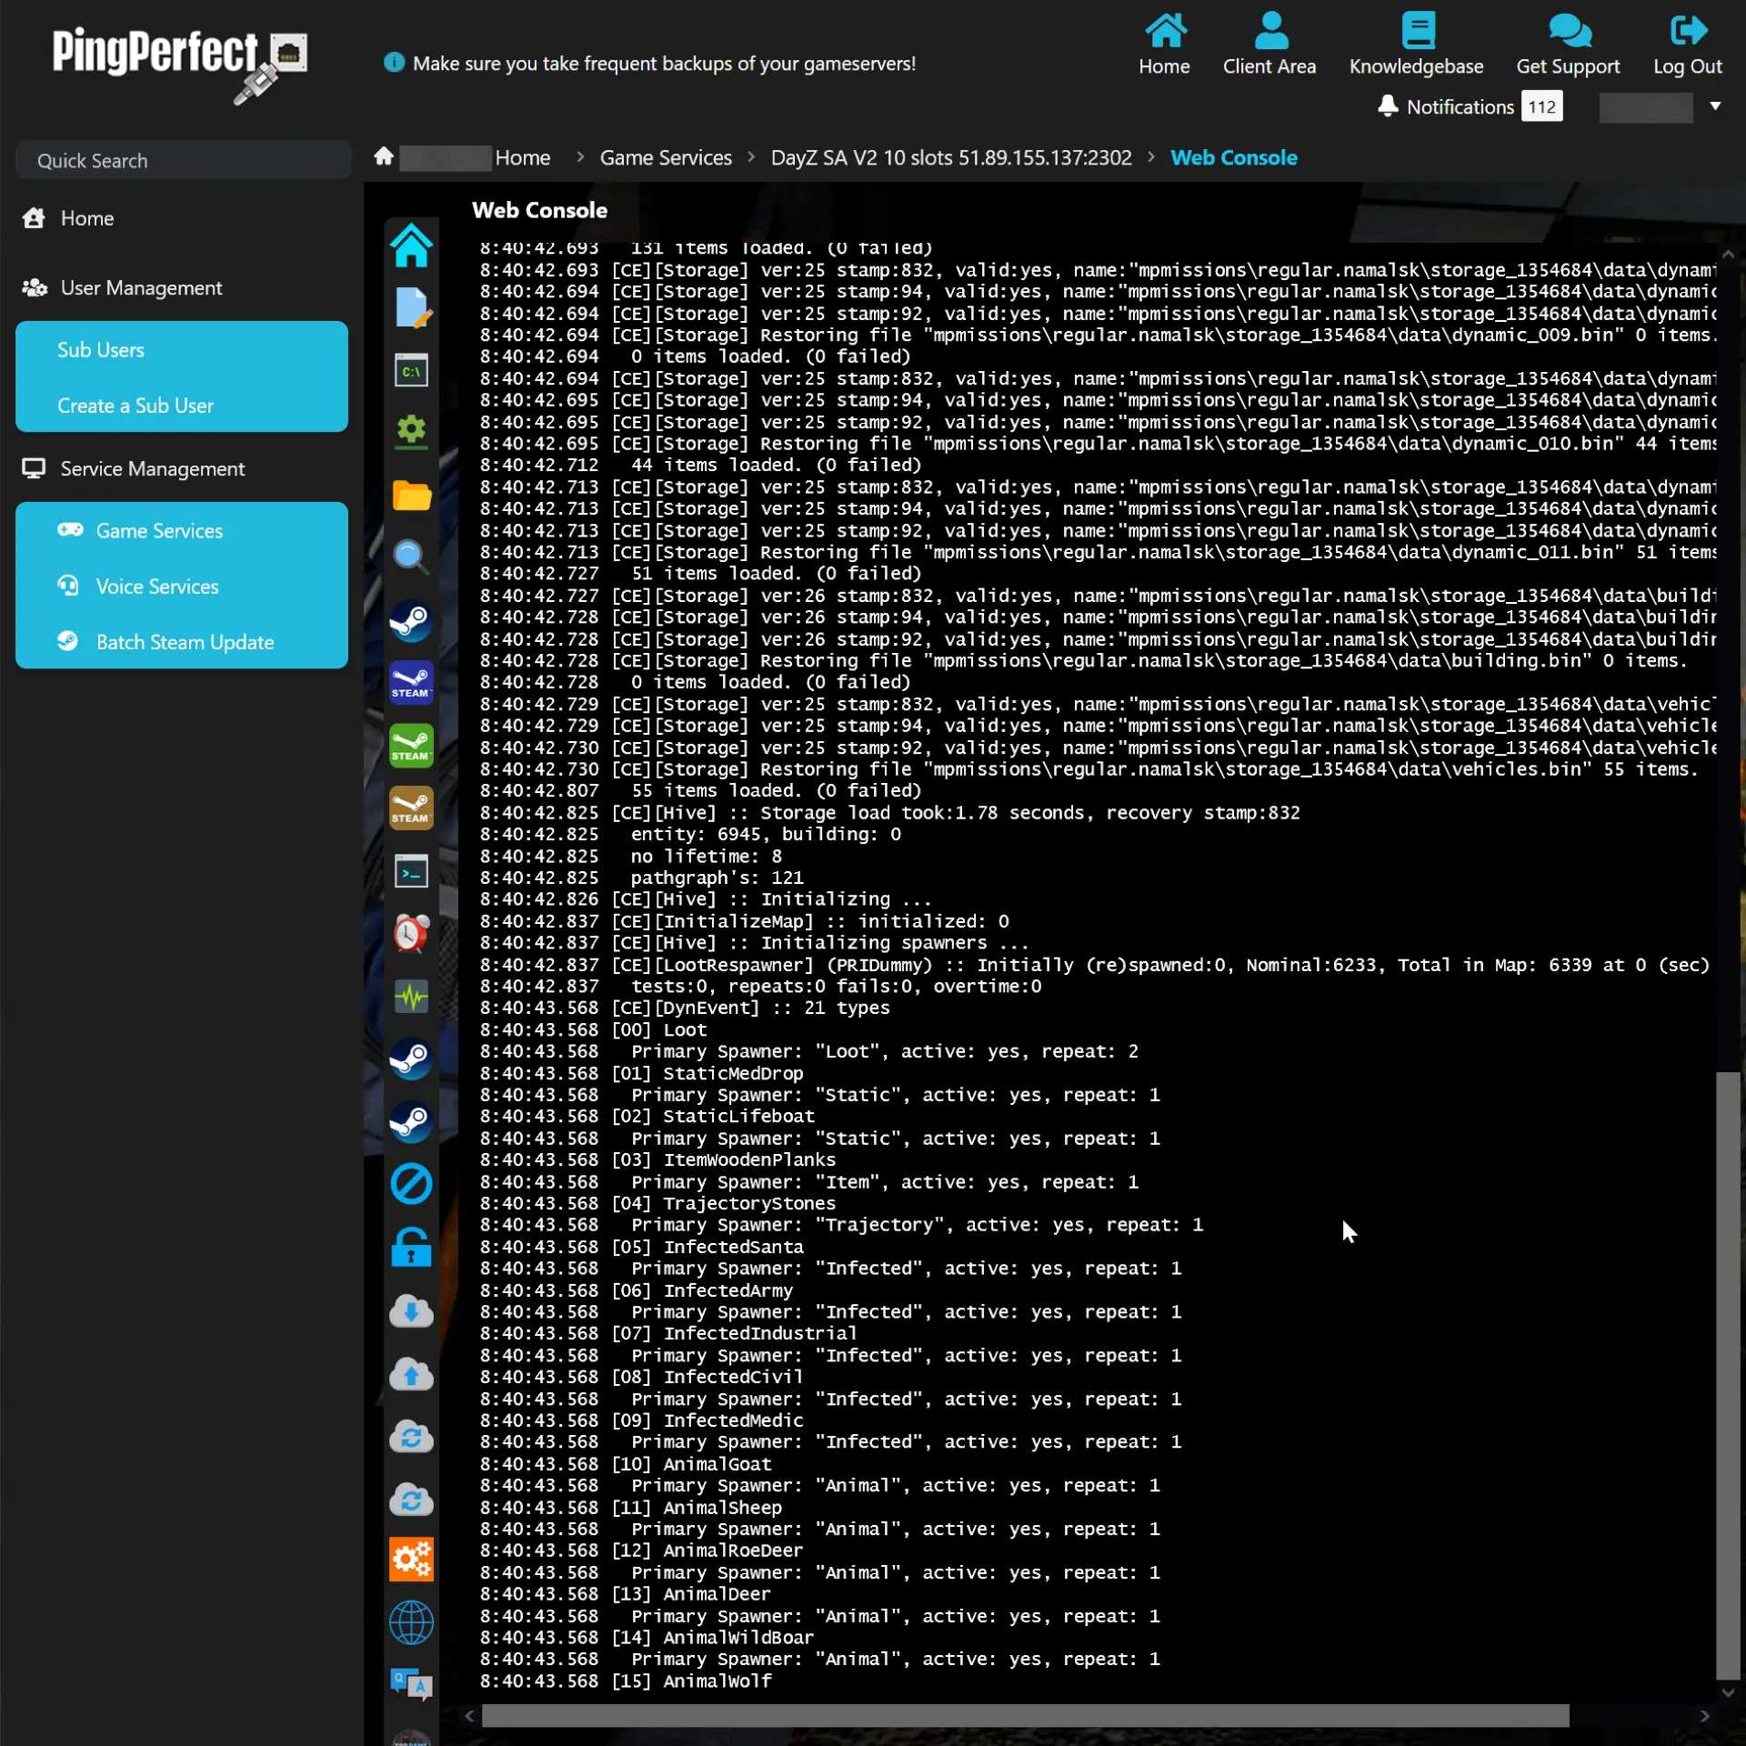Open the alarm clock scheduled tasks tool
This screenshot has height=1746, width=1746.
[x=411, y=933]
